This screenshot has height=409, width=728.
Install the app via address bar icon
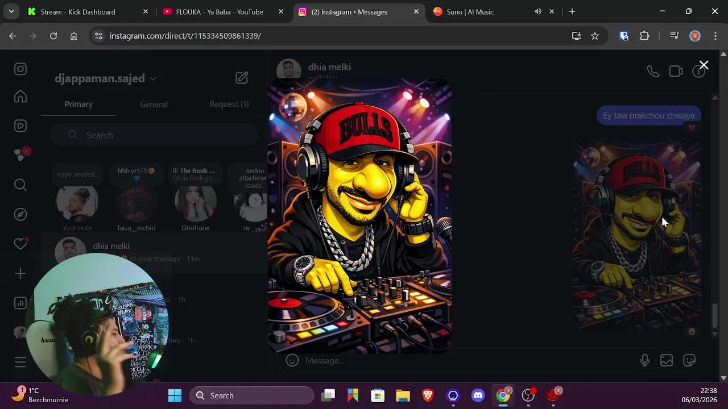[x=577, y=36]
